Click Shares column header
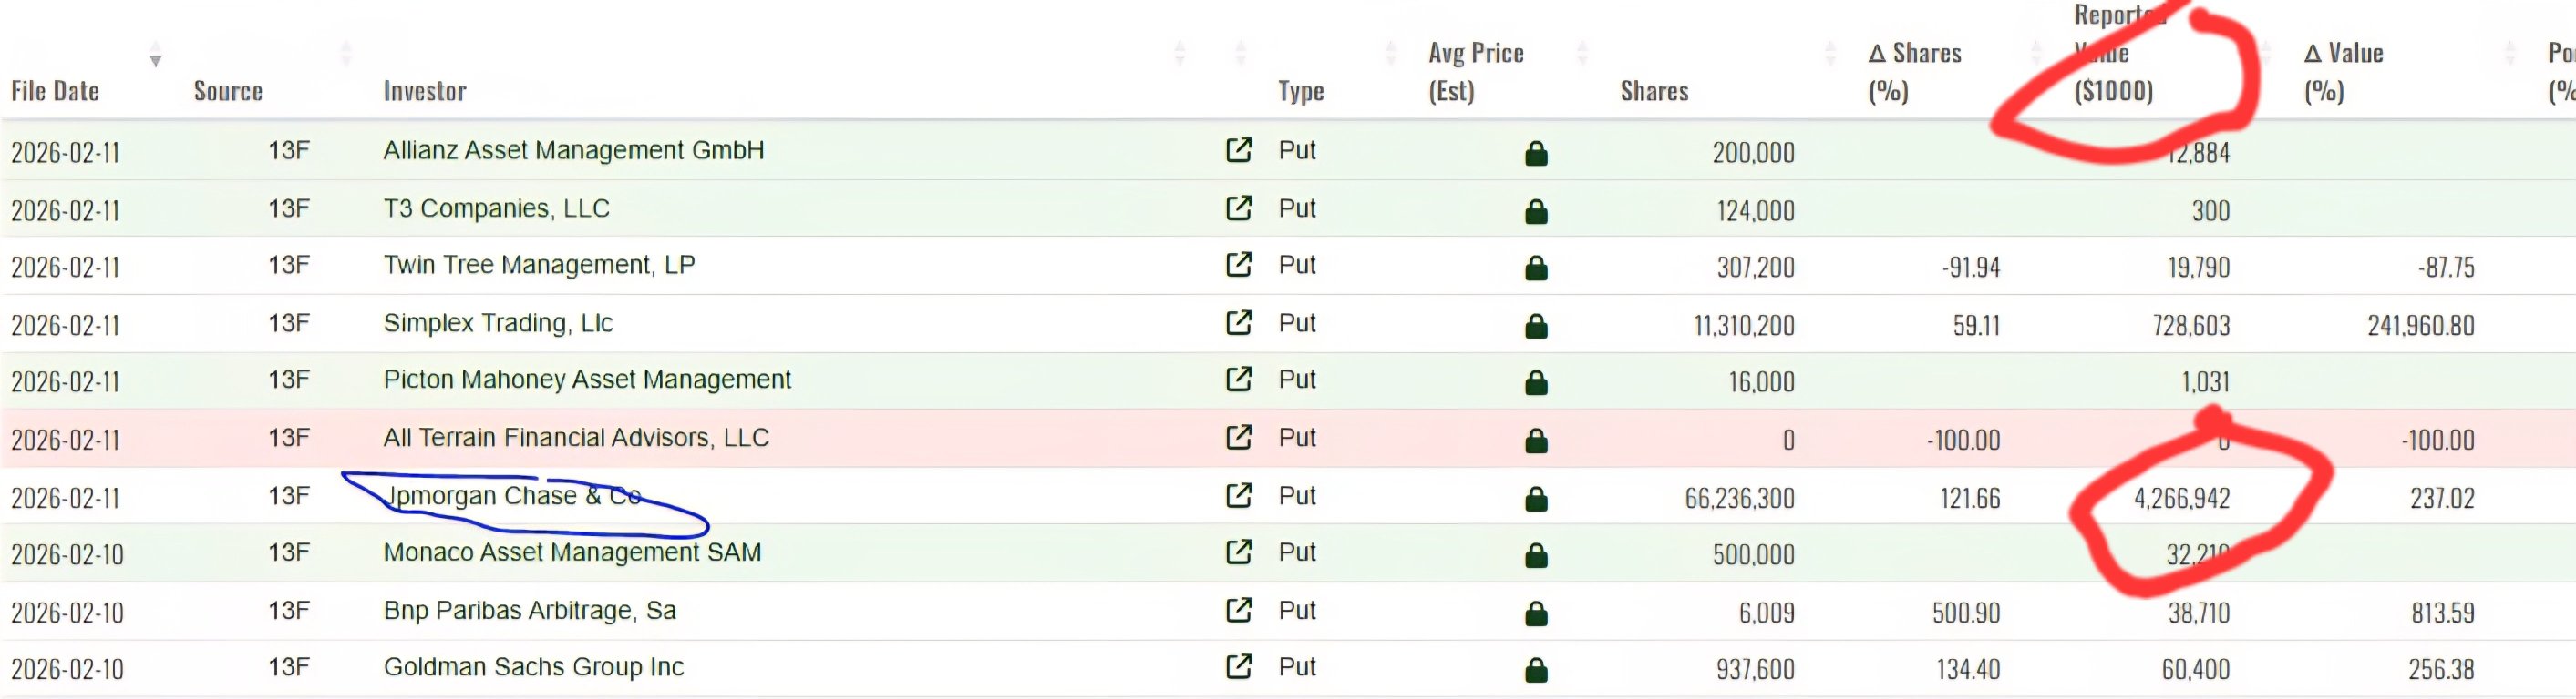The image size is (2576, 699). [x=1654, y=91]
